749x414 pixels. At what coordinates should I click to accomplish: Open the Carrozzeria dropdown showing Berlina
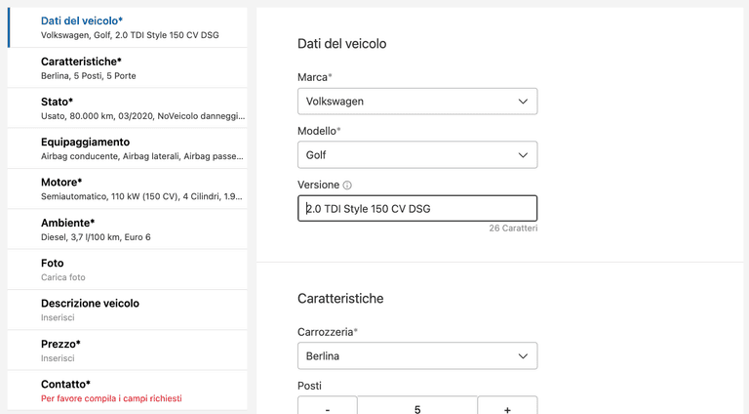[417, 355]
